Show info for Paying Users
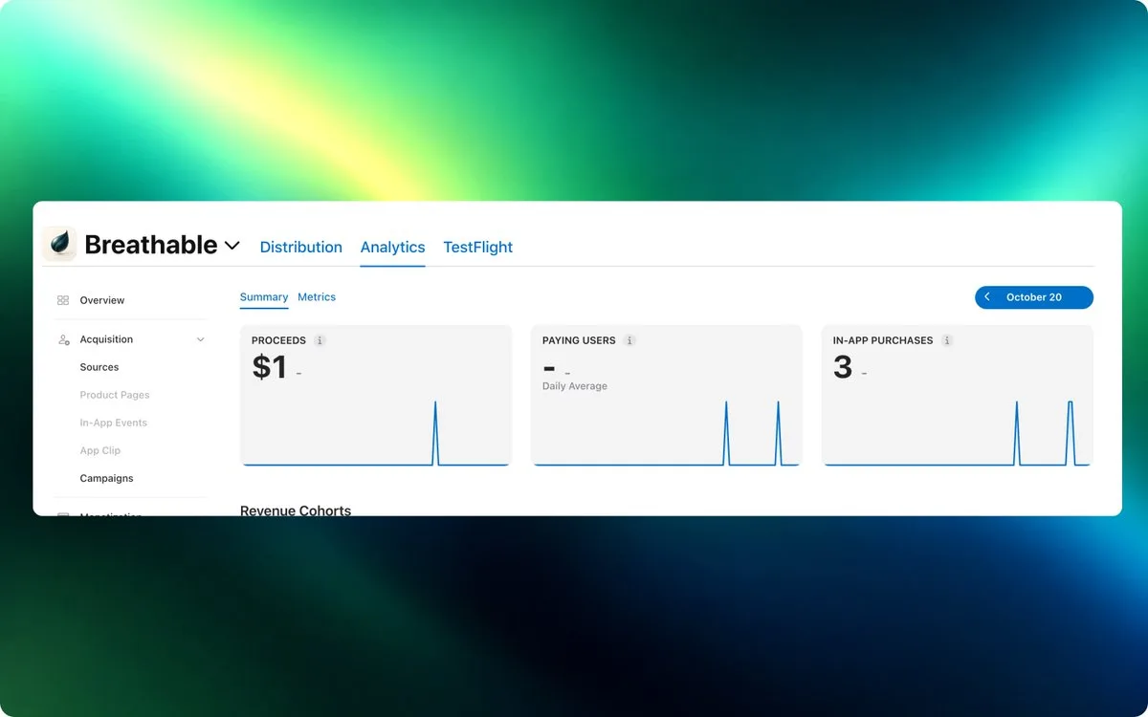Image resolution: width=1148 pixels, height=717 pixels. [x=629, y=340]
